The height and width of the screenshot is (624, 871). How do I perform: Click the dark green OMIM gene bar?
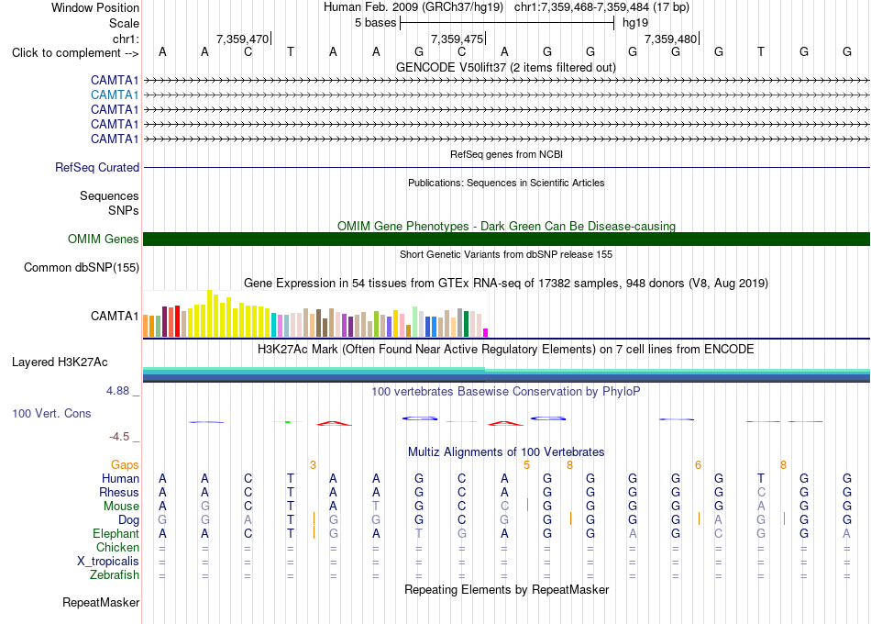(506, 240)
